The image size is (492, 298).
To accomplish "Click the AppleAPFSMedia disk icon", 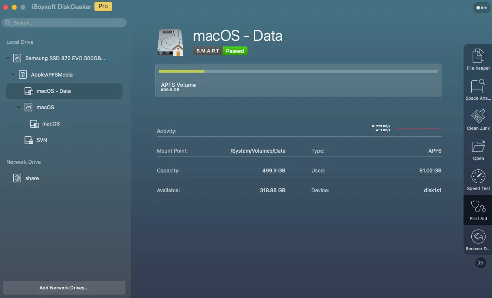I will click(x=23, y=74).
